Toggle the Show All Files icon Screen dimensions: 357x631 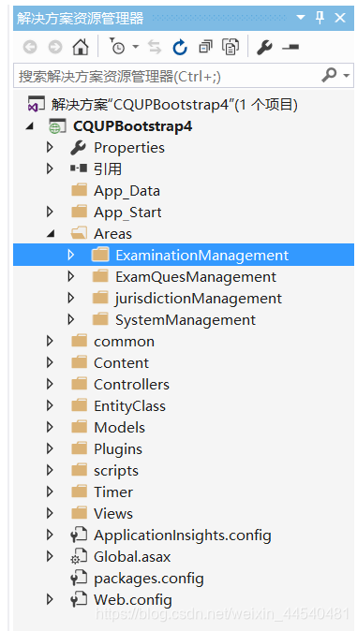(x=231, y=48)
